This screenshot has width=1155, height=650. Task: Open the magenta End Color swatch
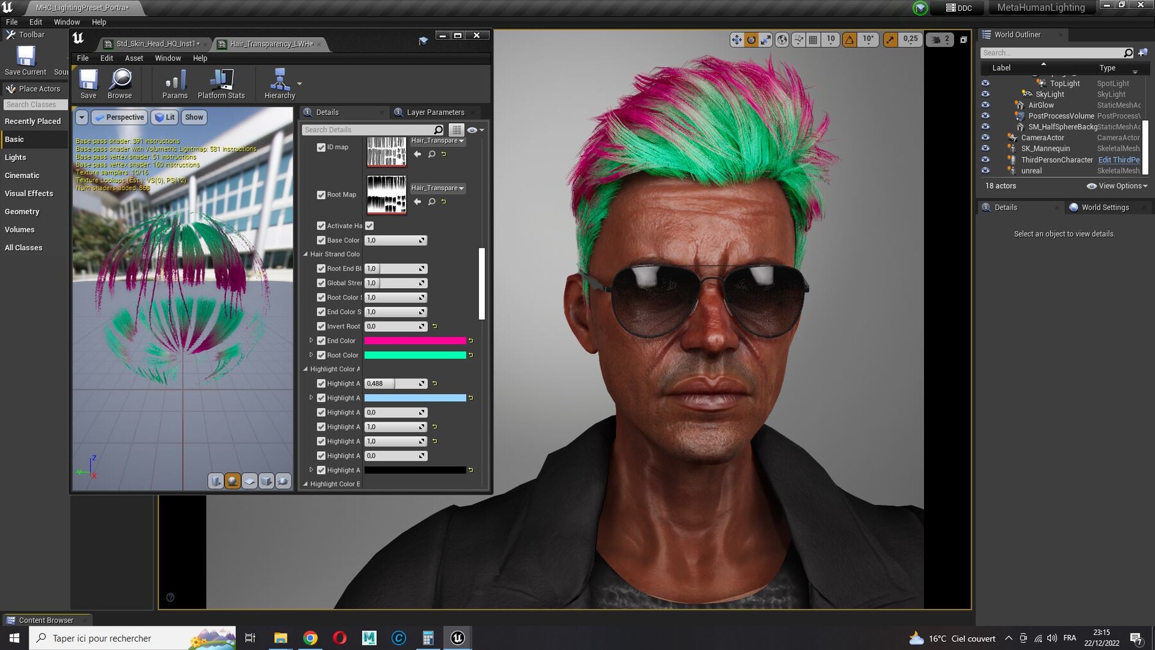click(x=417, y=340)
